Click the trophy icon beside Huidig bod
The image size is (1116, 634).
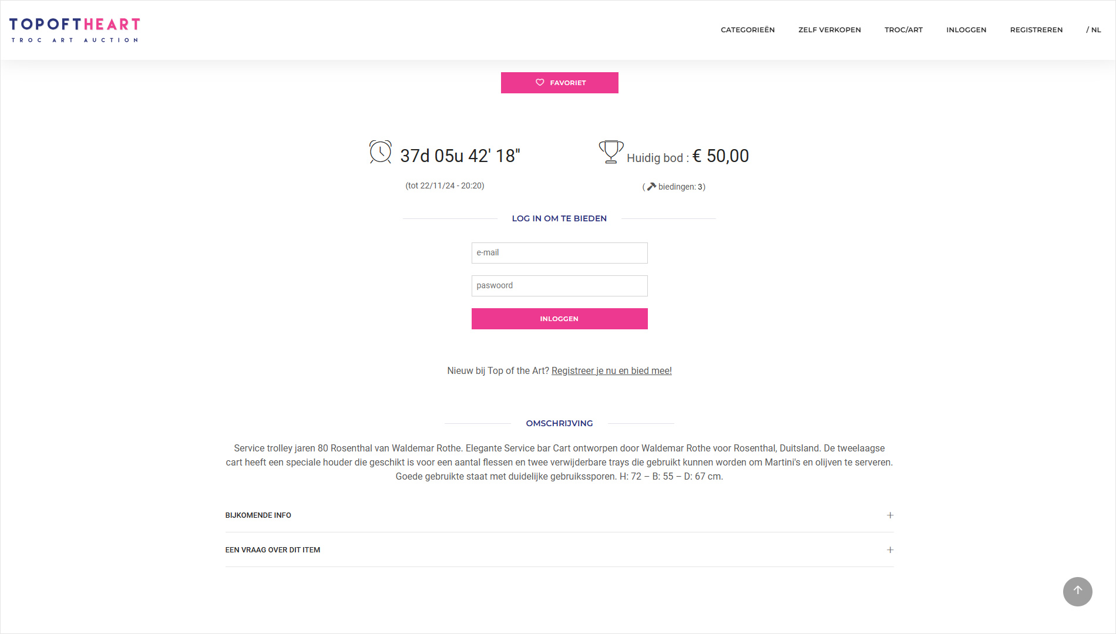pos(611,151)
